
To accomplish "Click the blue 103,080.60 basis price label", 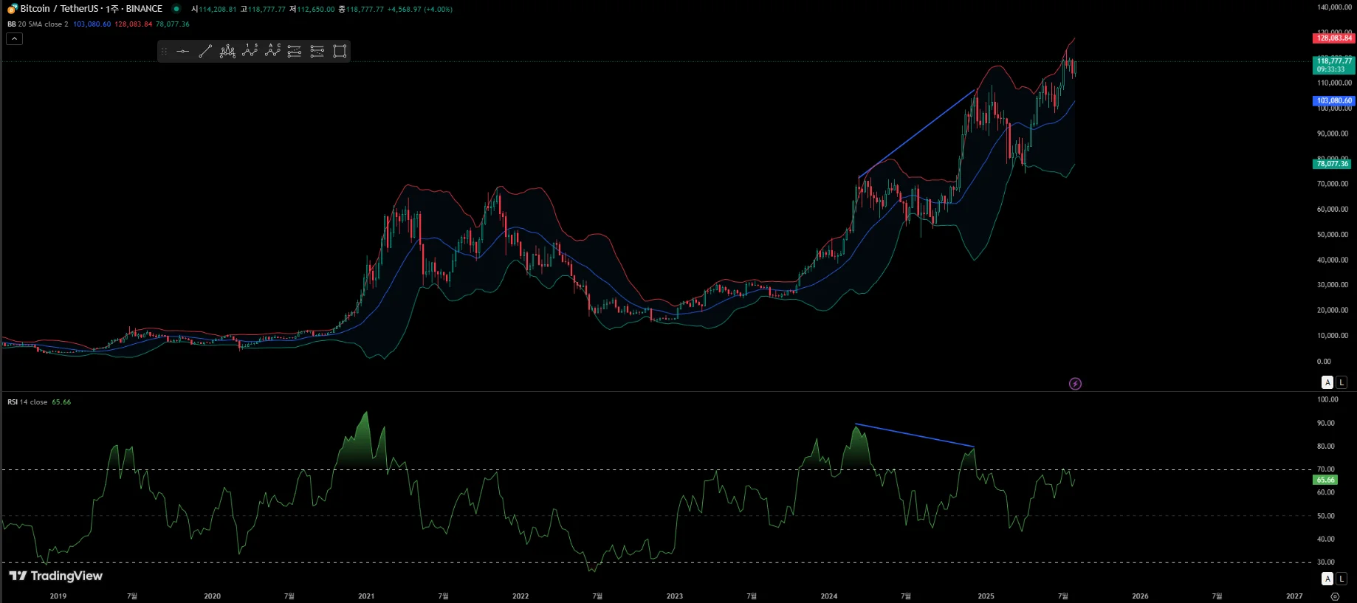I will coord(1334,100).
